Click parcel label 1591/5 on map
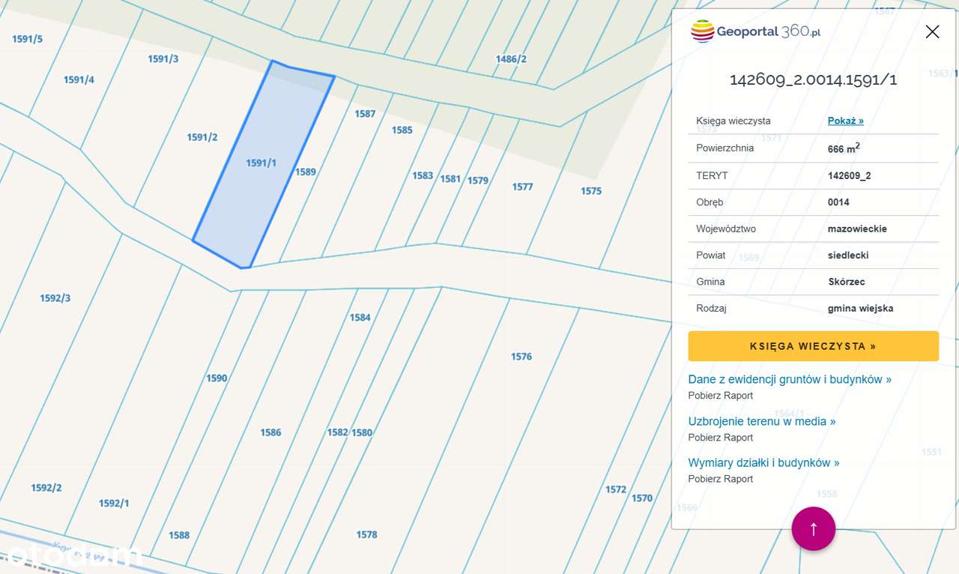This screenshot has height=574, width=959. (x=27, y=39)
